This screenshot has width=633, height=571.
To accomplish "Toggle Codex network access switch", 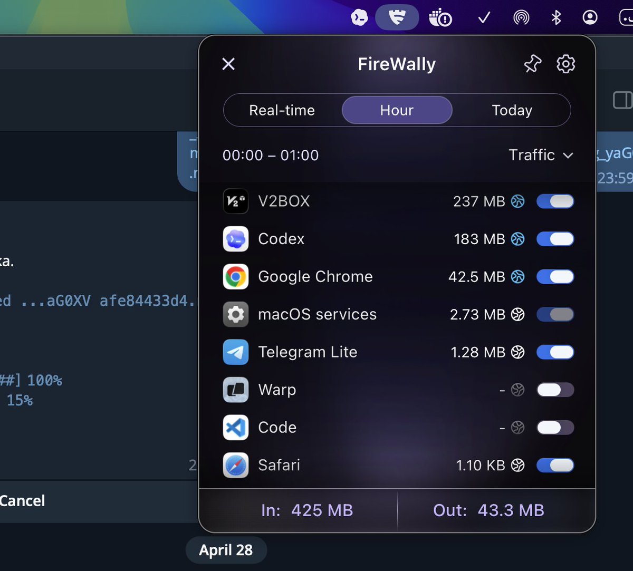I will point(555,239).
